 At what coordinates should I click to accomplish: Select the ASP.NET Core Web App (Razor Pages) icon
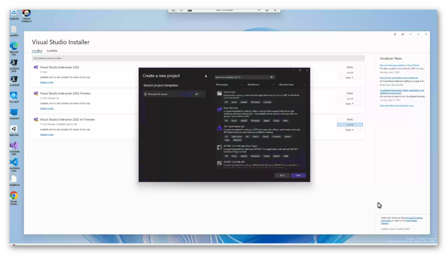219,148
